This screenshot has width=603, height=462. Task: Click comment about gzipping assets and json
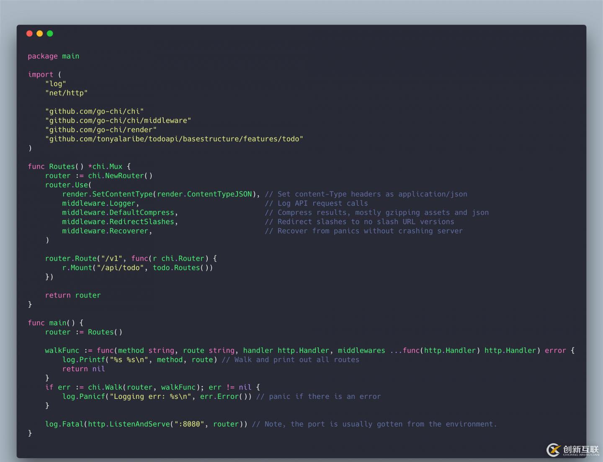click(377, 213)
